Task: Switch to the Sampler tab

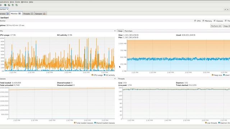Action: click(x=40, y=14)
